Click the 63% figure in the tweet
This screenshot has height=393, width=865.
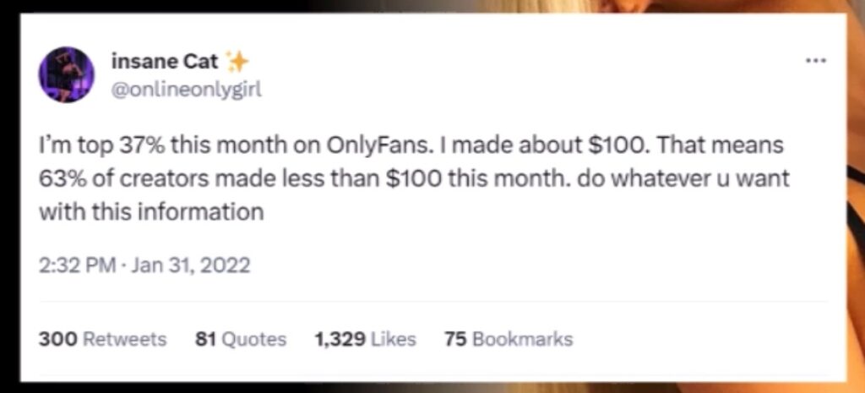point(57,180)
